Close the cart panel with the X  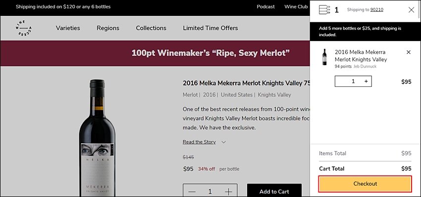411,10
